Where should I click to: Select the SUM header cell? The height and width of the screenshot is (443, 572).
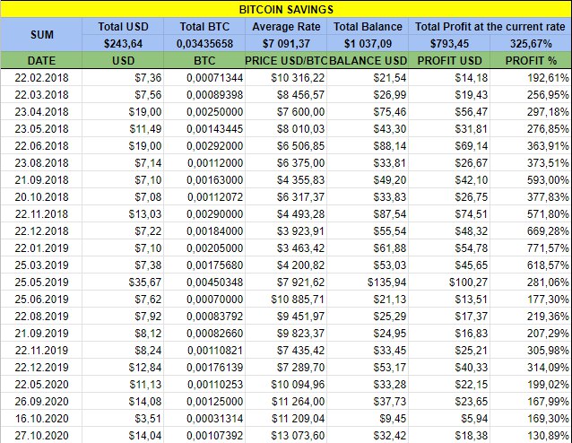[41, 35]
